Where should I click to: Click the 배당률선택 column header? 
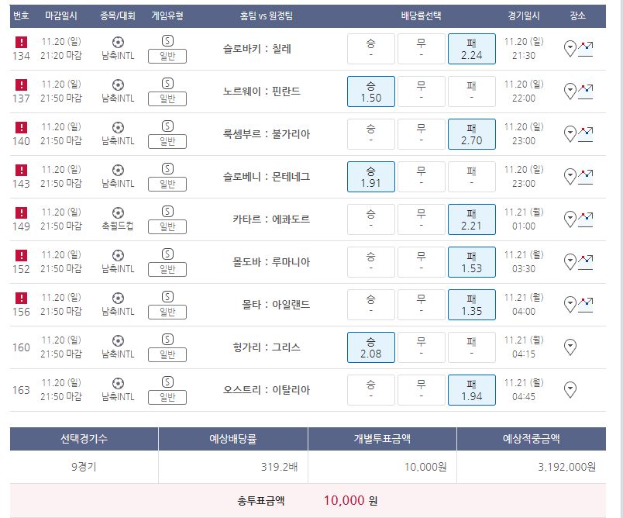tap(422, 16)
